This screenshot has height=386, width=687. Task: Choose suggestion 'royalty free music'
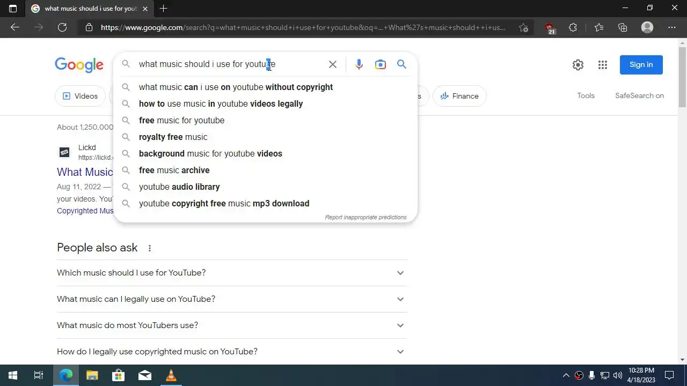[265, 137]
